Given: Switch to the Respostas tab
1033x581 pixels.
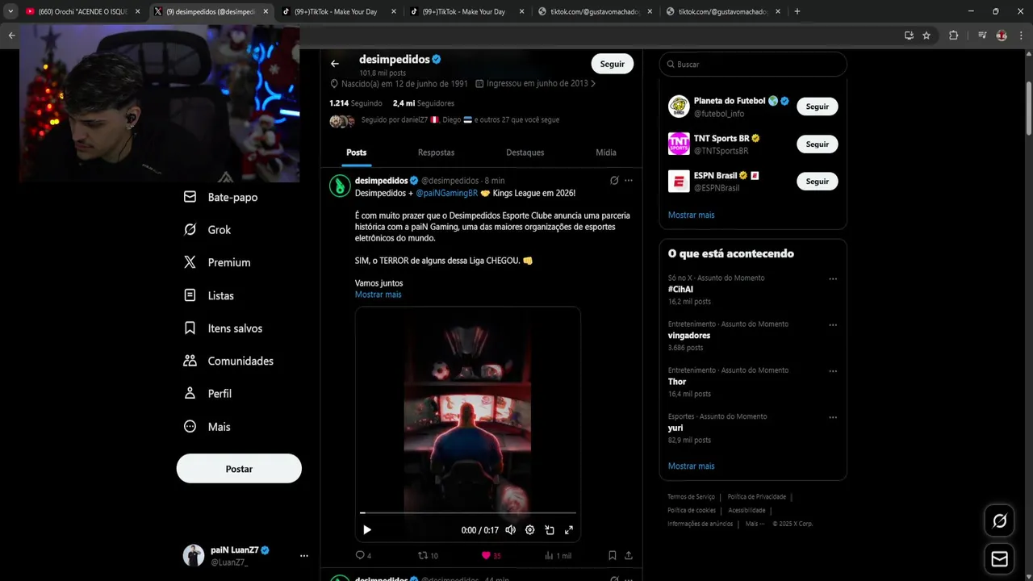Looking at the screenshot, I should (x=436, y=153).
